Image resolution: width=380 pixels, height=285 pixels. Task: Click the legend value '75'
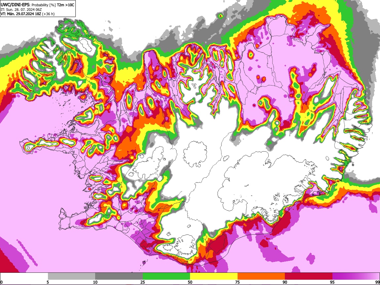click(x=238, y=282)
